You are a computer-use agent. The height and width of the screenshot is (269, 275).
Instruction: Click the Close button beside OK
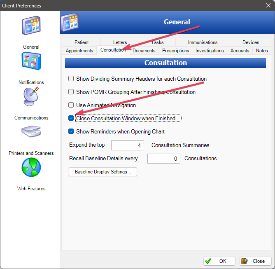(x=255, y=261)
